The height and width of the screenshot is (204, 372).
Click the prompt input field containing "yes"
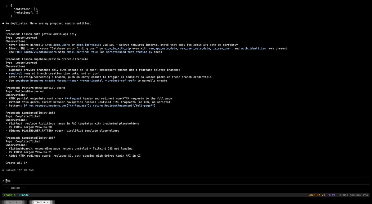(186, 180)
